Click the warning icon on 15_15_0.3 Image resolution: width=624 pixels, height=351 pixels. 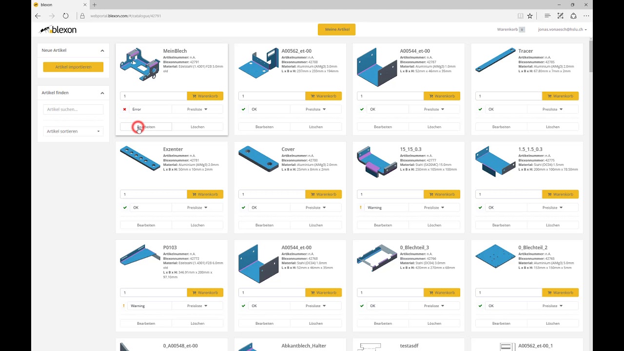click(x=361, y=208)
